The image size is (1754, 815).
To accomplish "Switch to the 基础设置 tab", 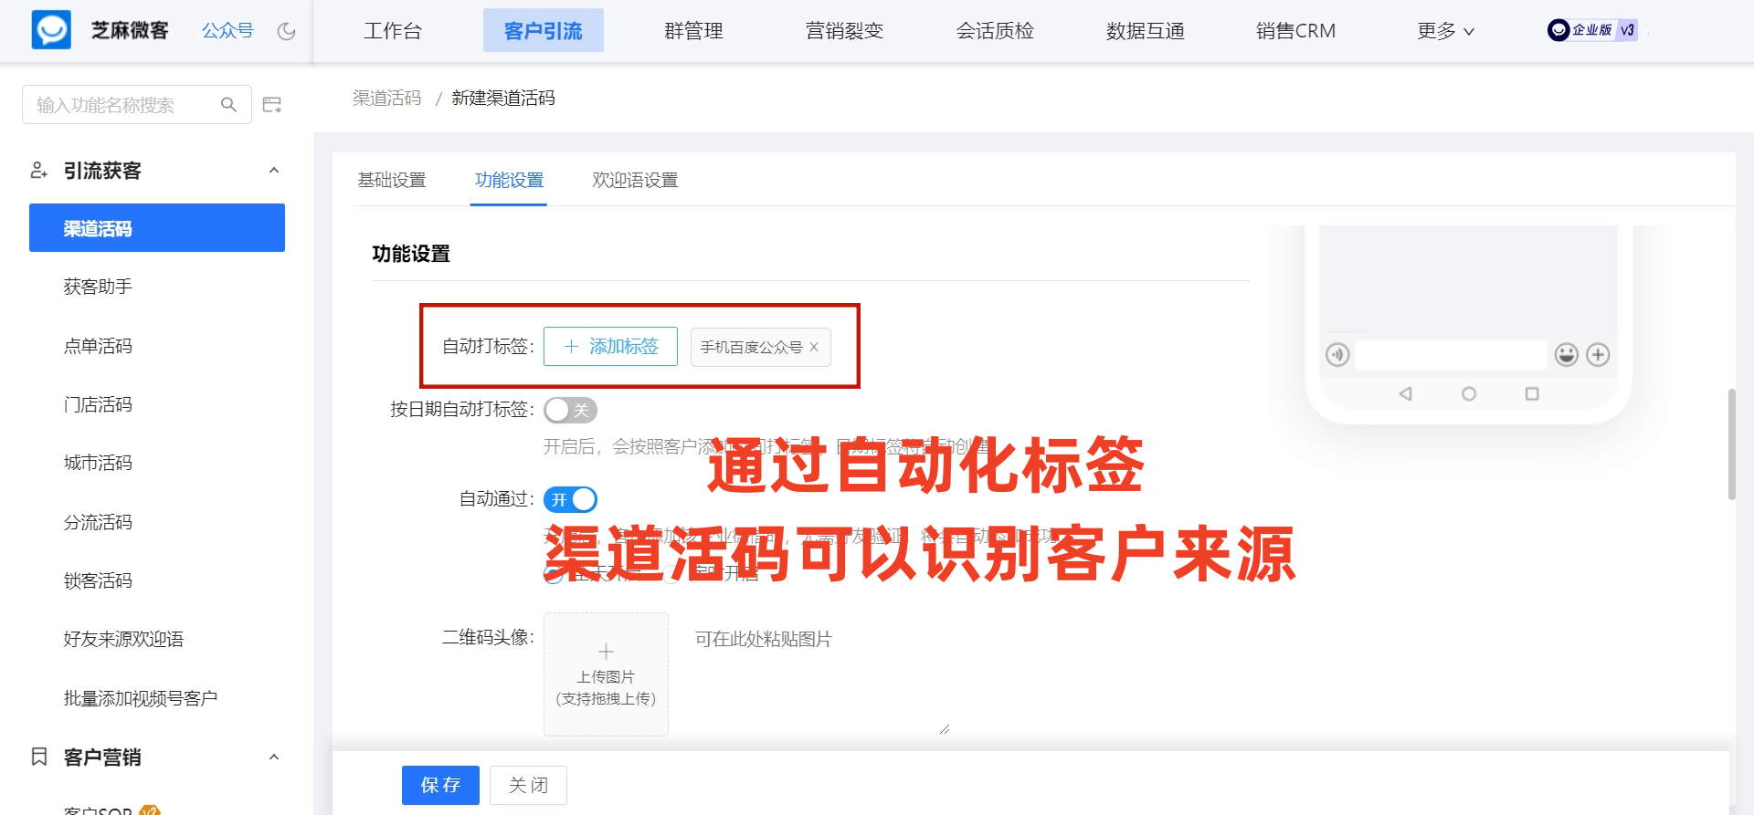I will (392, 181).
